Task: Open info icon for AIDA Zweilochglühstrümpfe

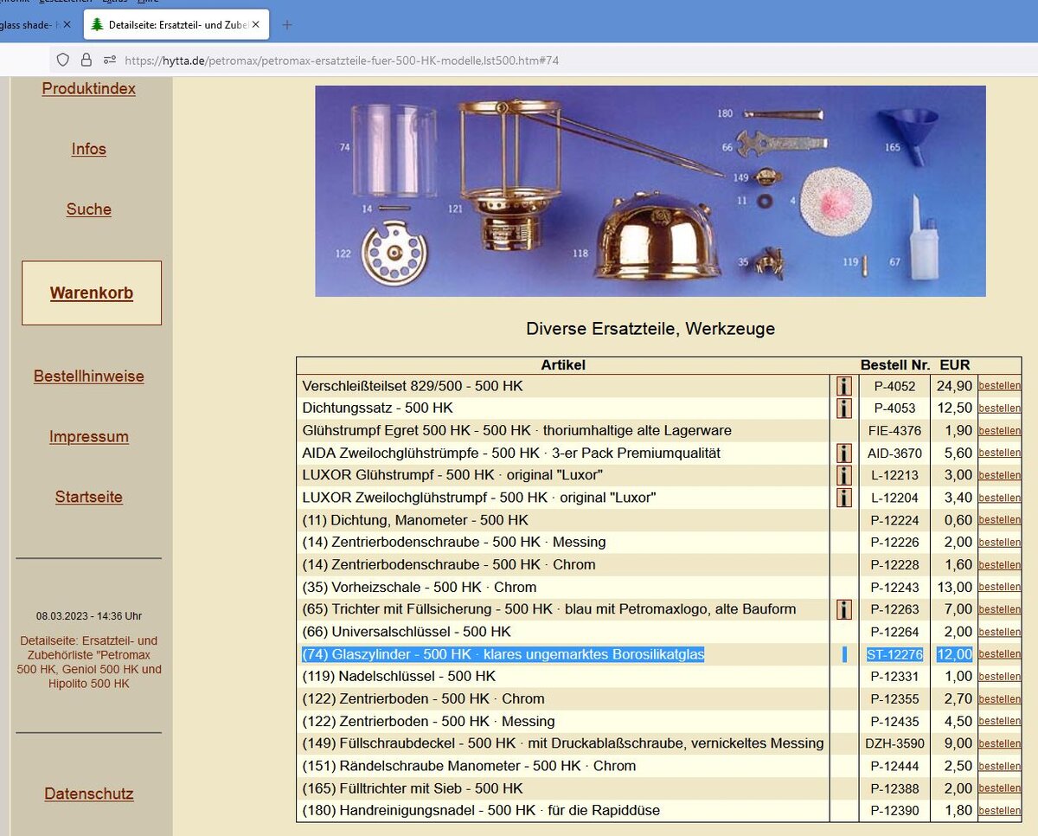Action: click(x=844, y=453)
